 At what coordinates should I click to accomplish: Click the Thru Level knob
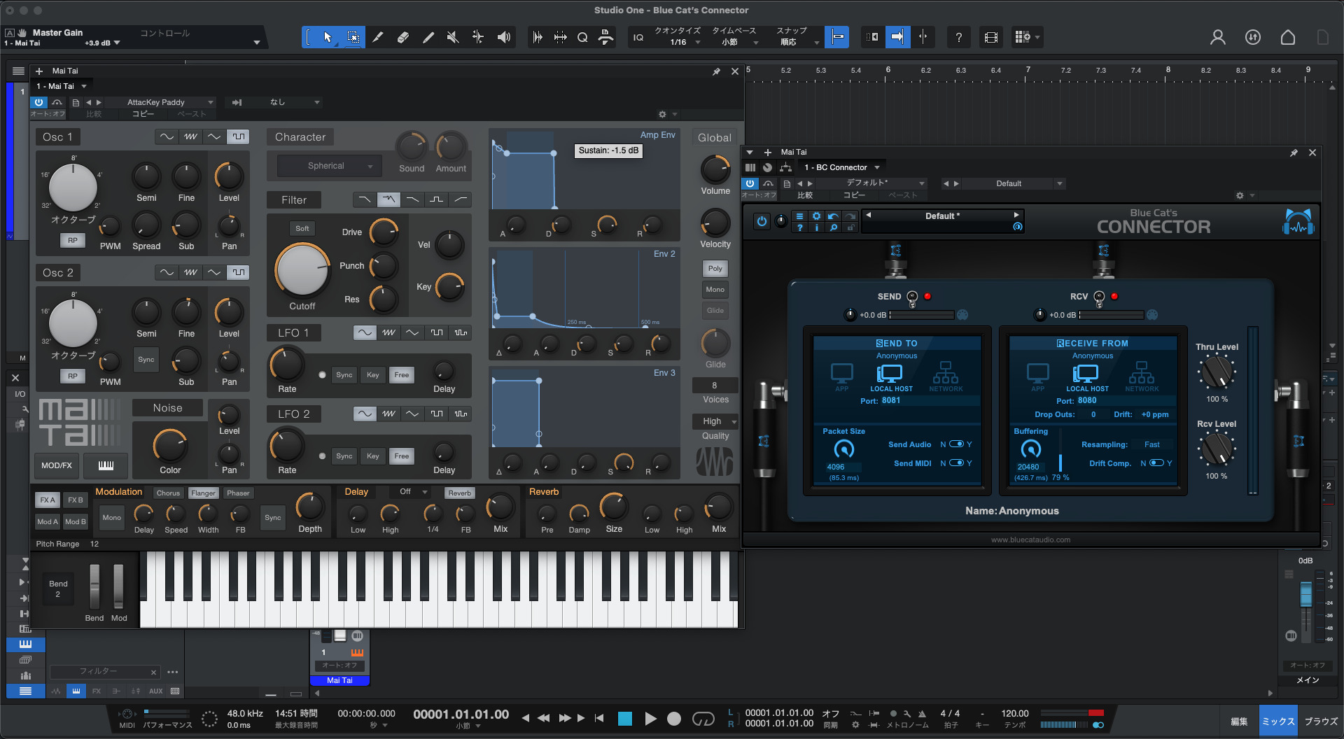[1217, 372]
